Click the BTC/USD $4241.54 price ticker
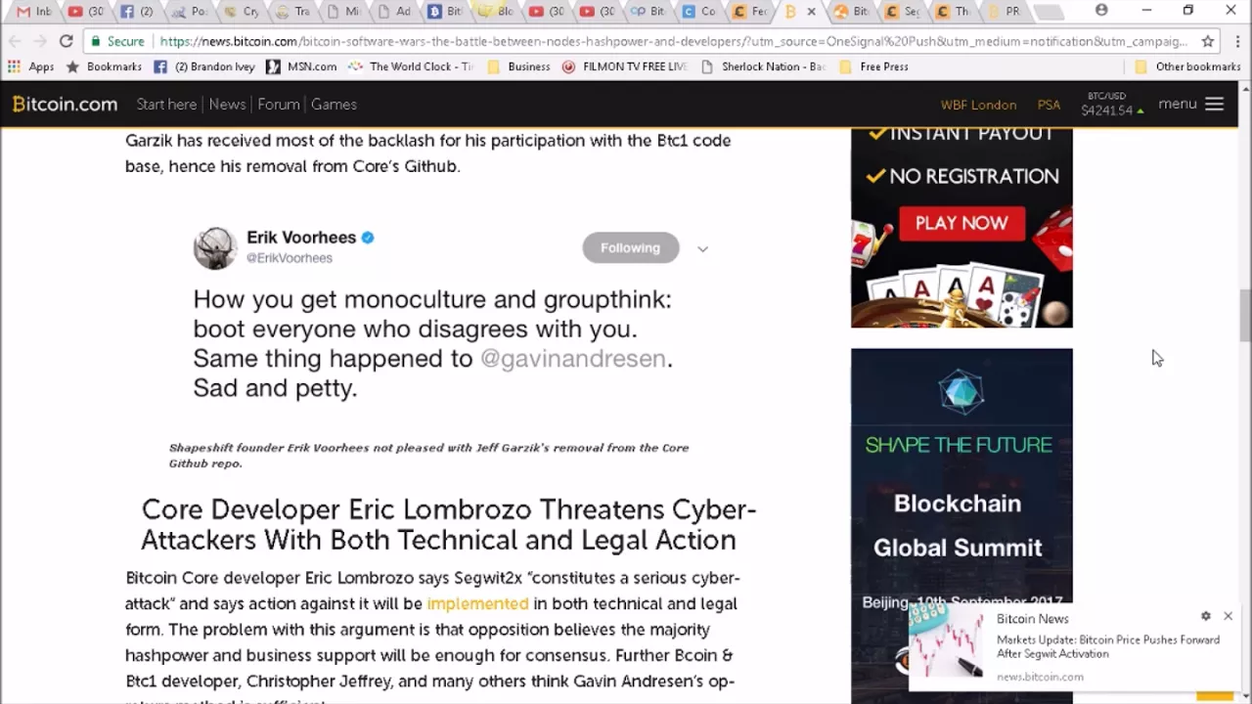1252x704 pixels. click(1111, 105)
